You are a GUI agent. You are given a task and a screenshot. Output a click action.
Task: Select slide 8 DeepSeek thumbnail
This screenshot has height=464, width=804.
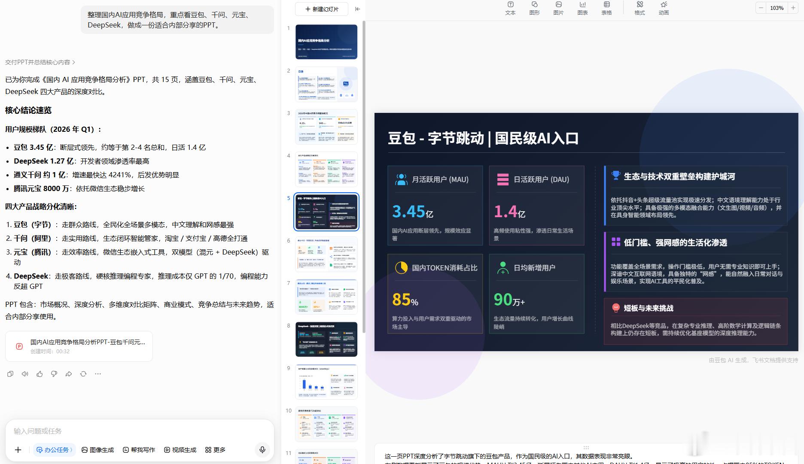[x=326, y=339]
